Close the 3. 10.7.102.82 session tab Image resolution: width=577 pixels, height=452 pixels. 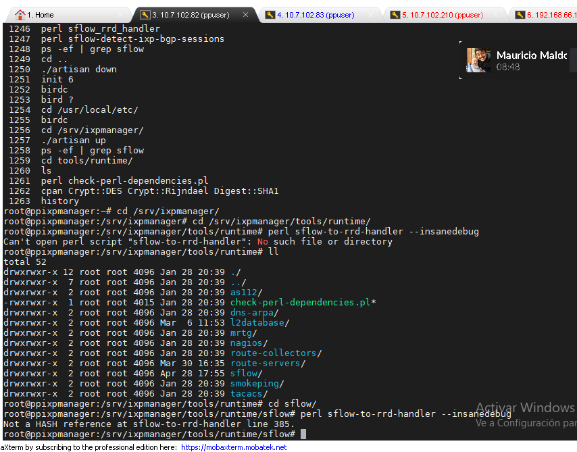[x=245, y=15]
